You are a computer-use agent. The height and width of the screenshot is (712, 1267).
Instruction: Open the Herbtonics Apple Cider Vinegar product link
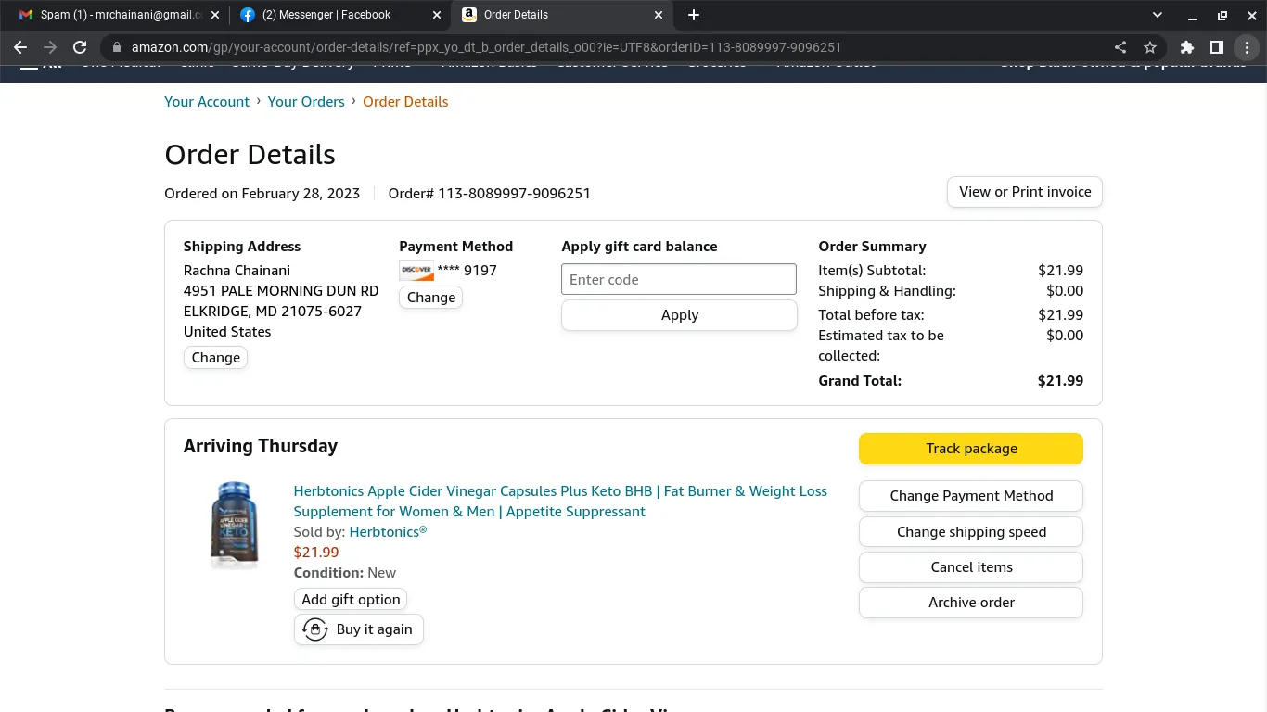(x=560, y=502)
